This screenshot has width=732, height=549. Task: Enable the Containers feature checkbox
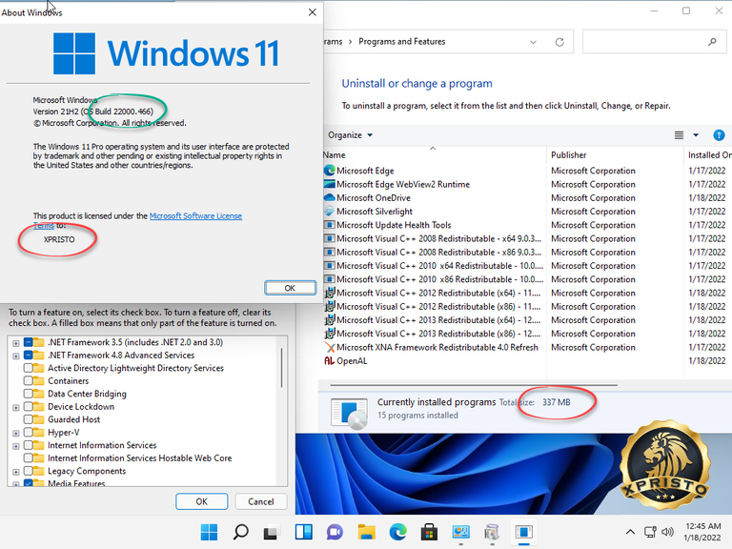pos(28,380)
